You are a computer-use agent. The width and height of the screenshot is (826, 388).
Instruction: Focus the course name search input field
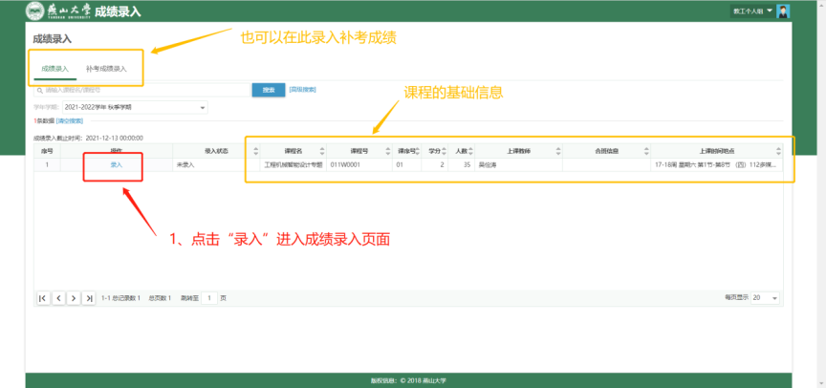[x=143, y=90]
